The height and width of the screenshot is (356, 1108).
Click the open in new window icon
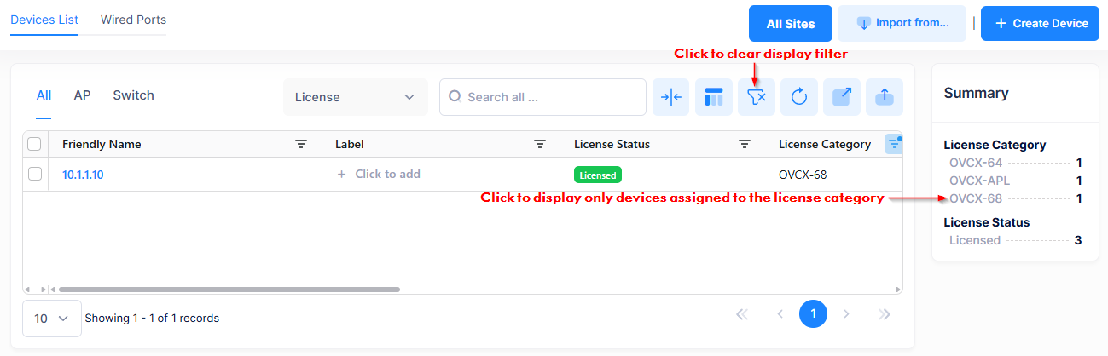click(x=841, y=97)
